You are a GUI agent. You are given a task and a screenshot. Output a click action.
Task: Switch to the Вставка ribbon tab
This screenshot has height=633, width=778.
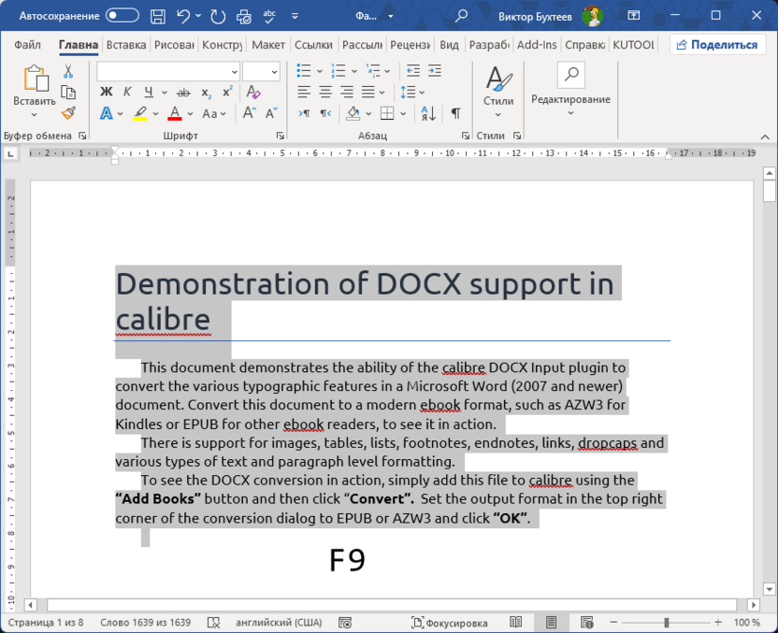[126, 44]
